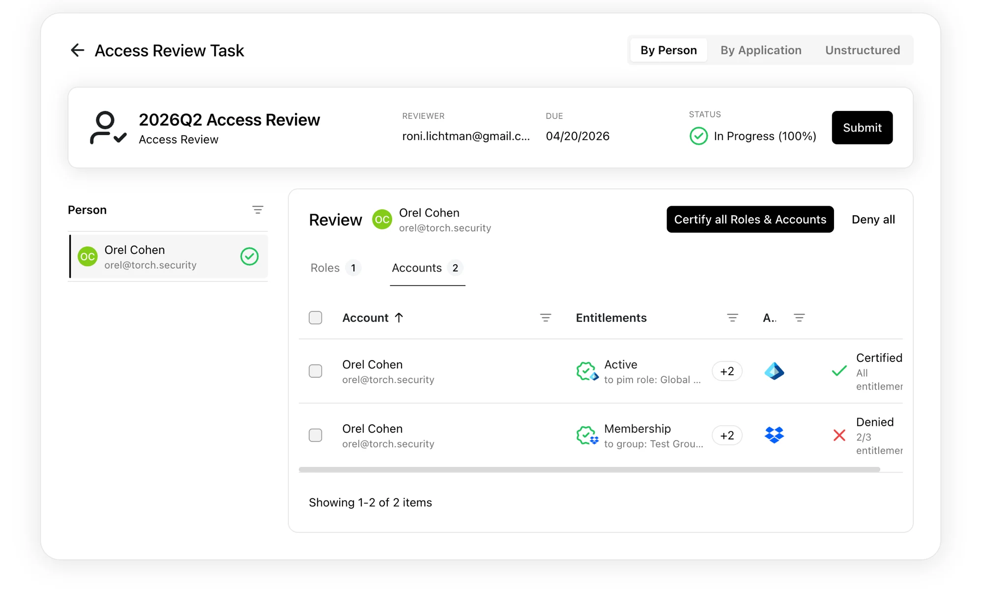This screenshot has height=607, width=983.
Task: Click the Roles count badge 1
Action: (x=353, y=268)
